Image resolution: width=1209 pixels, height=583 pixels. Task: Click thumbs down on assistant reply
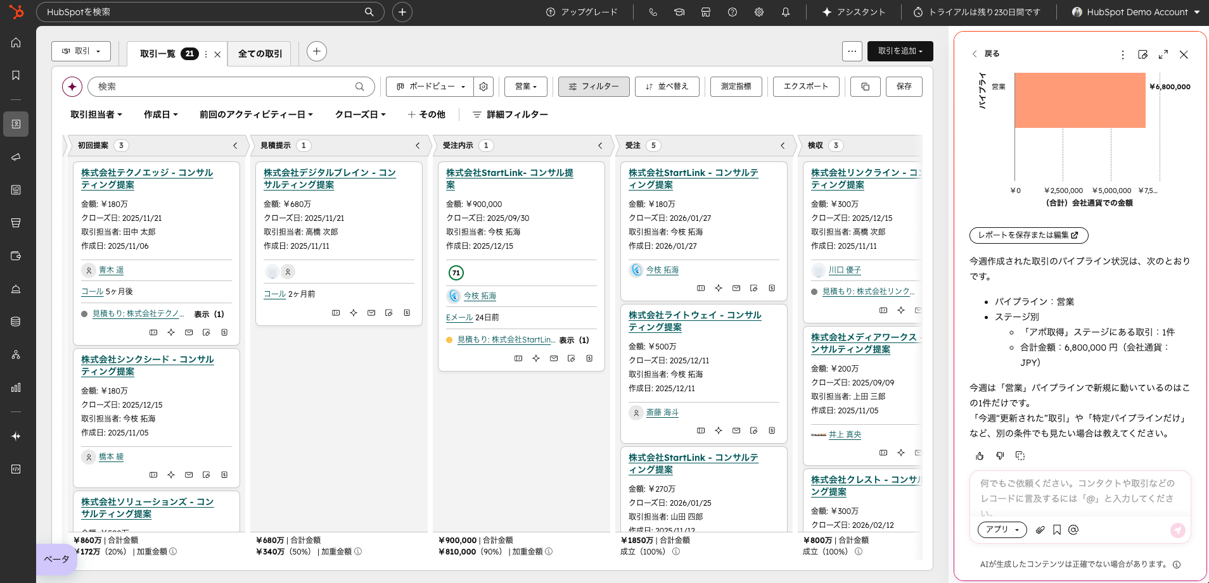[x=1000, y=456]
